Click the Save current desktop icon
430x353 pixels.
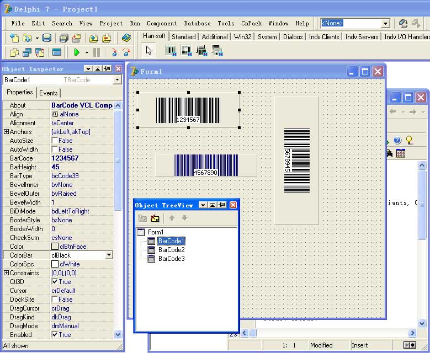(x=403, y=24)
